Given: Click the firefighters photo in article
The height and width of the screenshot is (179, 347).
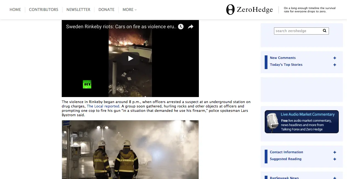Looking at the screenshot, I should [x=130, y=150].
